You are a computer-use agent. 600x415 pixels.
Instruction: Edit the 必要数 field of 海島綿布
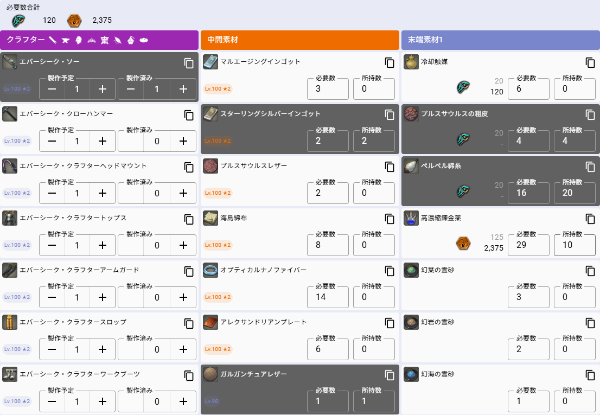[328, 245]
